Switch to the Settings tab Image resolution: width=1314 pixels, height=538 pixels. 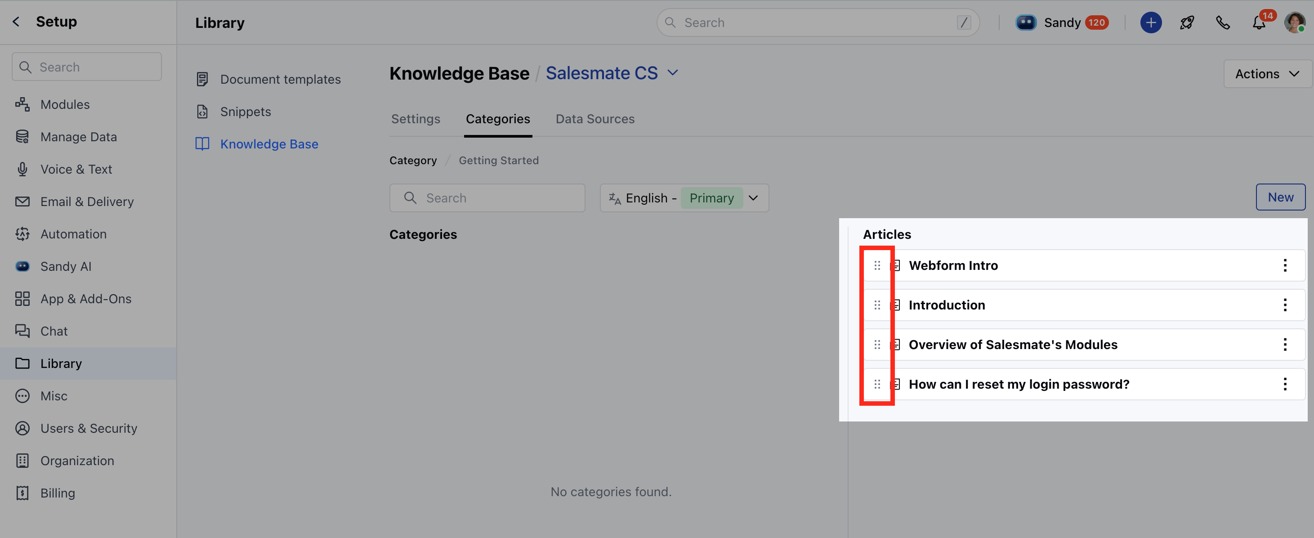[x=415, y=119]
